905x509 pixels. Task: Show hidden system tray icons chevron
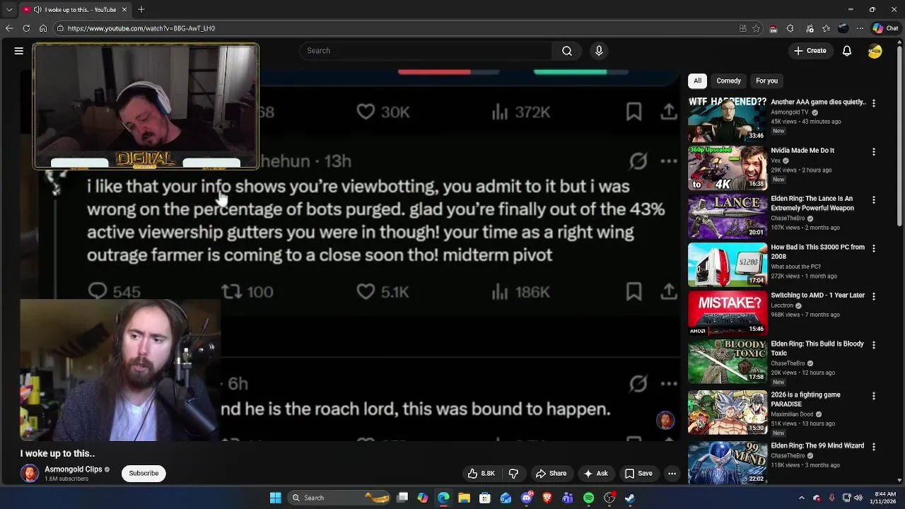[801, 498]
